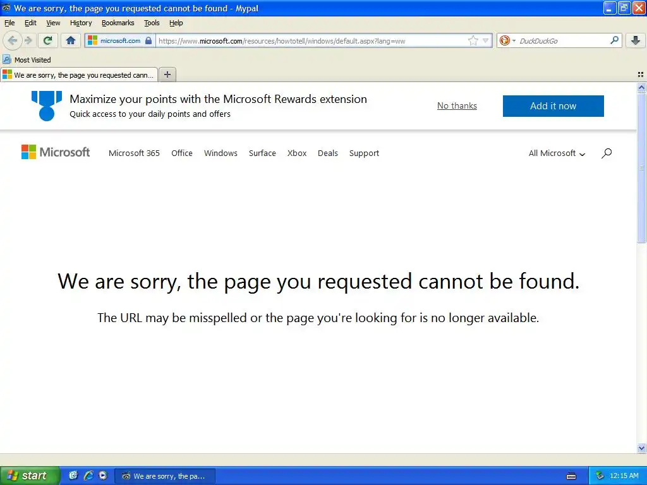
Task: Dismiss Rewards banner with No thanks
Action: pyautogui.click(x=457, y=106)
